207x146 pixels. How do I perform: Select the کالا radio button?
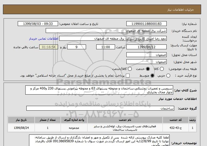click(162, 69)
